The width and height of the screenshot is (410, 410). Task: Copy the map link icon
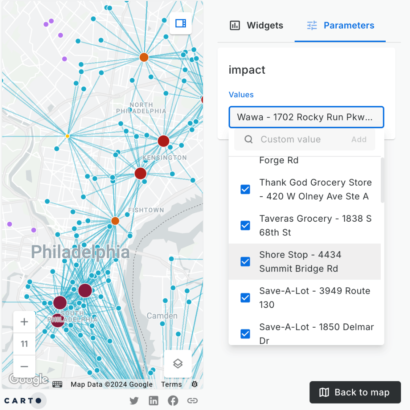coord(192,401)
